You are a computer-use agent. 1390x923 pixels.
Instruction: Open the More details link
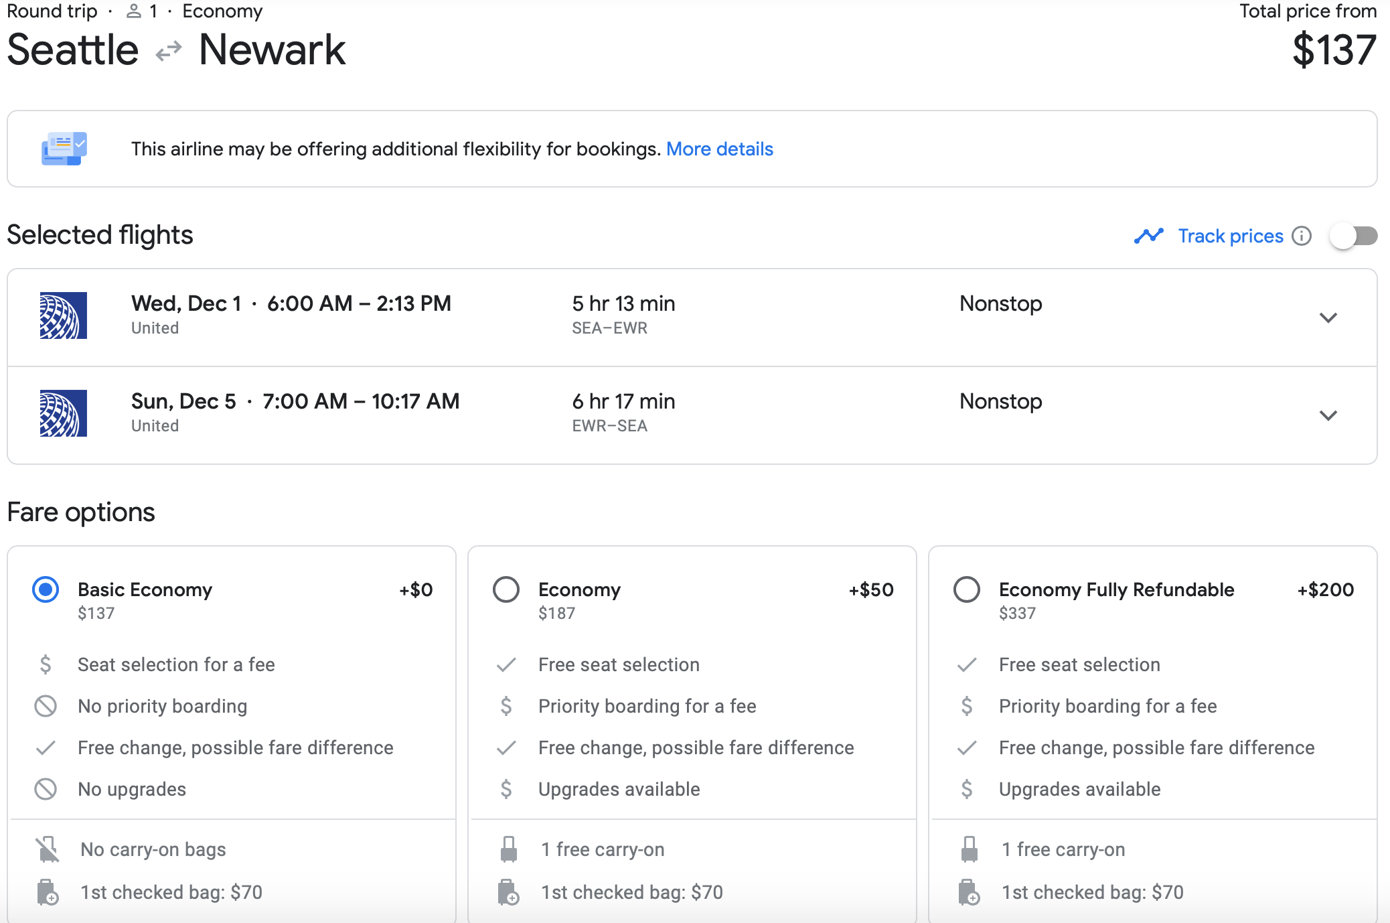(x=720, y=149)
